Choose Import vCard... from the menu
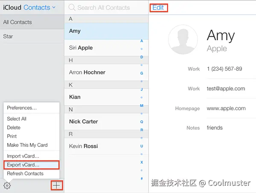The width and height of the screenshot is (256, 193). point(32,156)
